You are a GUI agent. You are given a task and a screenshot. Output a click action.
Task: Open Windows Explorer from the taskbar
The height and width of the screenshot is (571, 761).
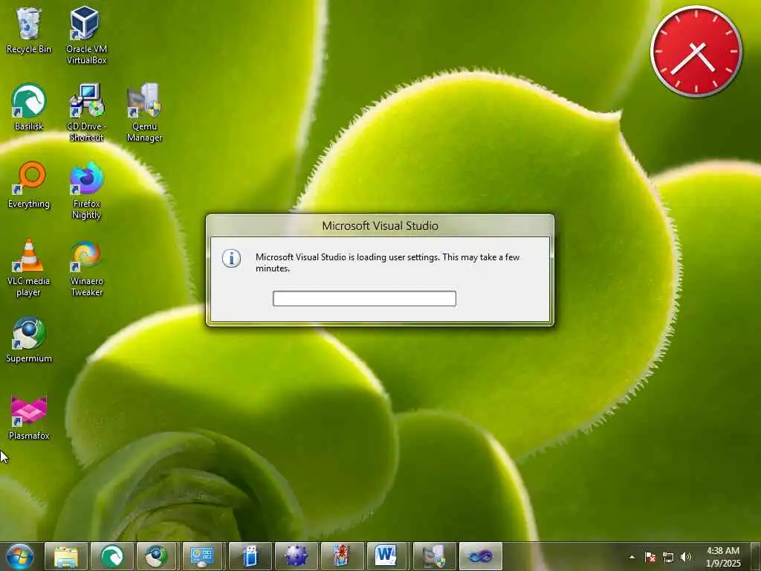pos(66,556)
